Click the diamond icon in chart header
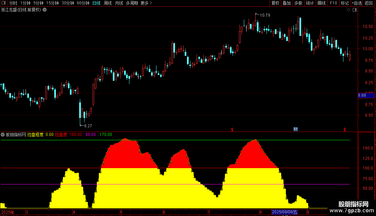Image resolution: width=376 pixels, height=216 pixels. tap(349, 10)
